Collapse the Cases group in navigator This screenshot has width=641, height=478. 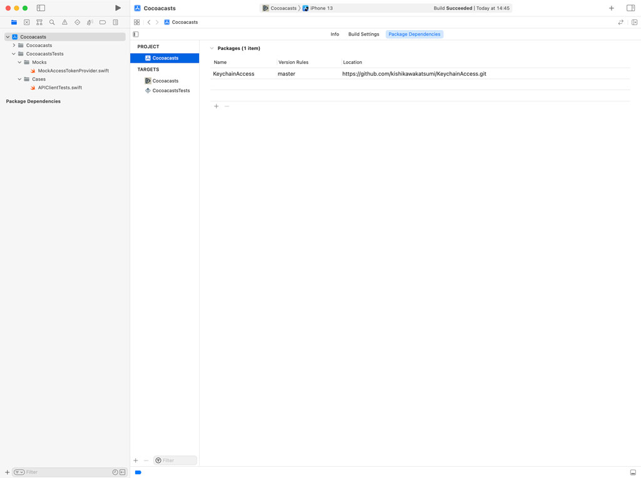[x=19, y=79]
